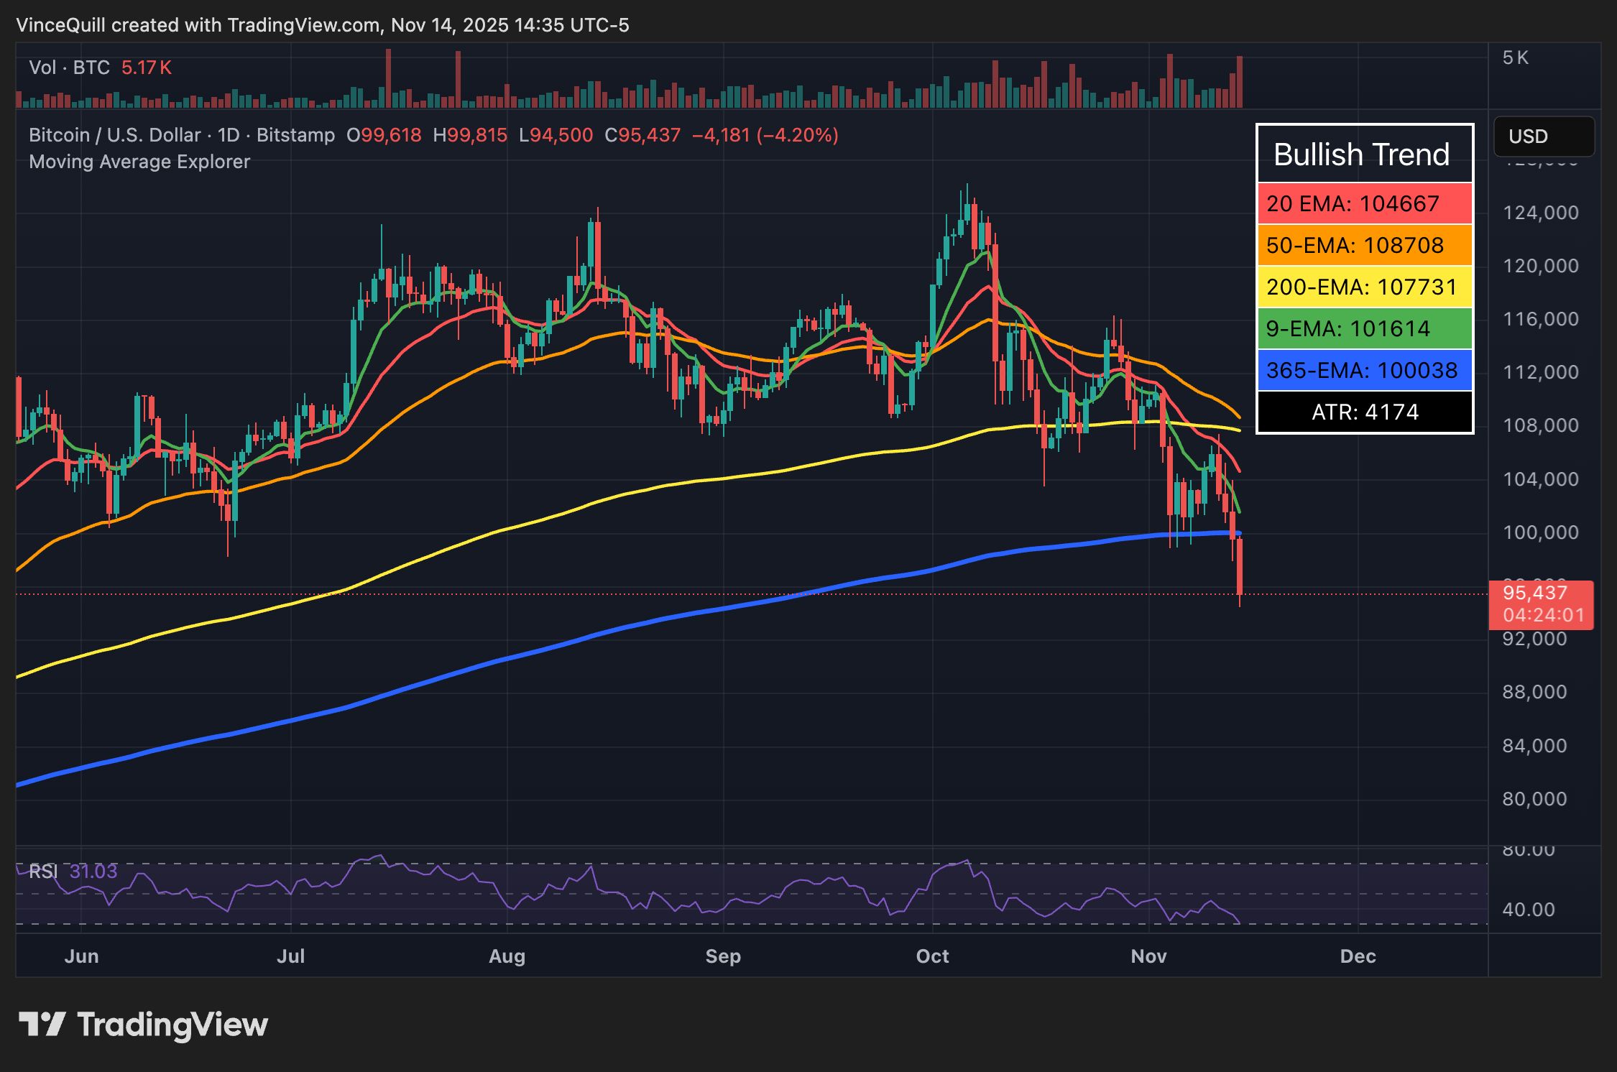Click the RSI value 31.03
The width and height of the screenshot is (1617, 1072).
tap(94, 870)
